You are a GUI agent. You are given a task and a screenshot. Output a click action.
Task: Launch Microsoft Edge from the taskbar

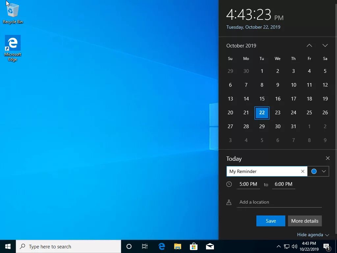(x=161, y=246)
